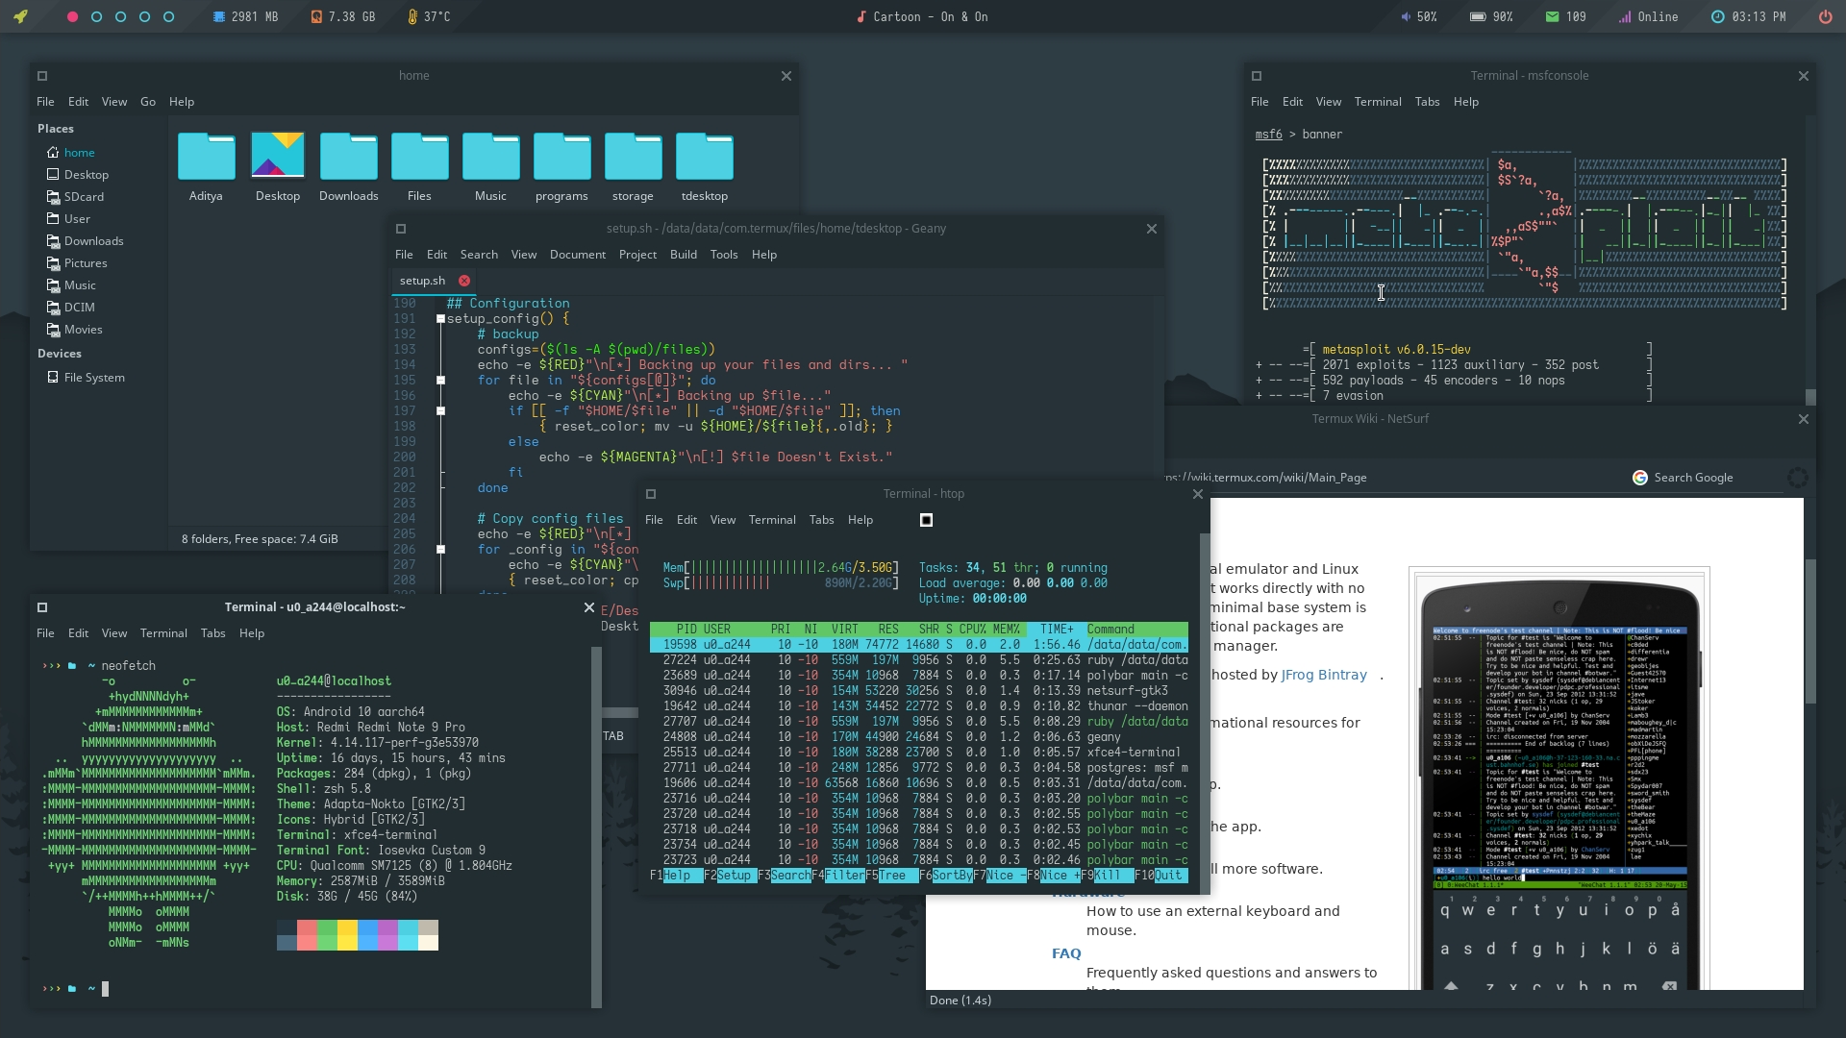1846x1038 pixels.
Task: Open the FAQ link in Termux Wiki
Action: [x=1065, y=953]
